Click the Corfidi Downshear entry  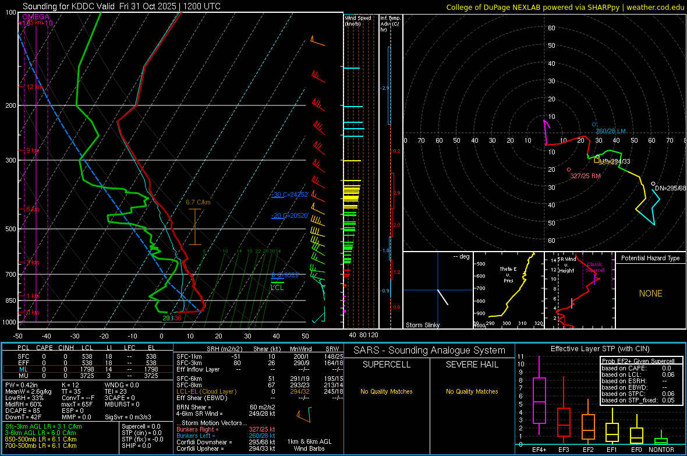coord(226,442)
